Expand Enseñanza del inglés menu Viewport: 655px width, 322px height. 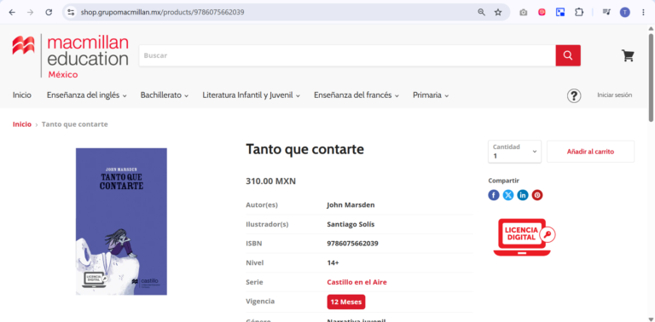(86, 95)
